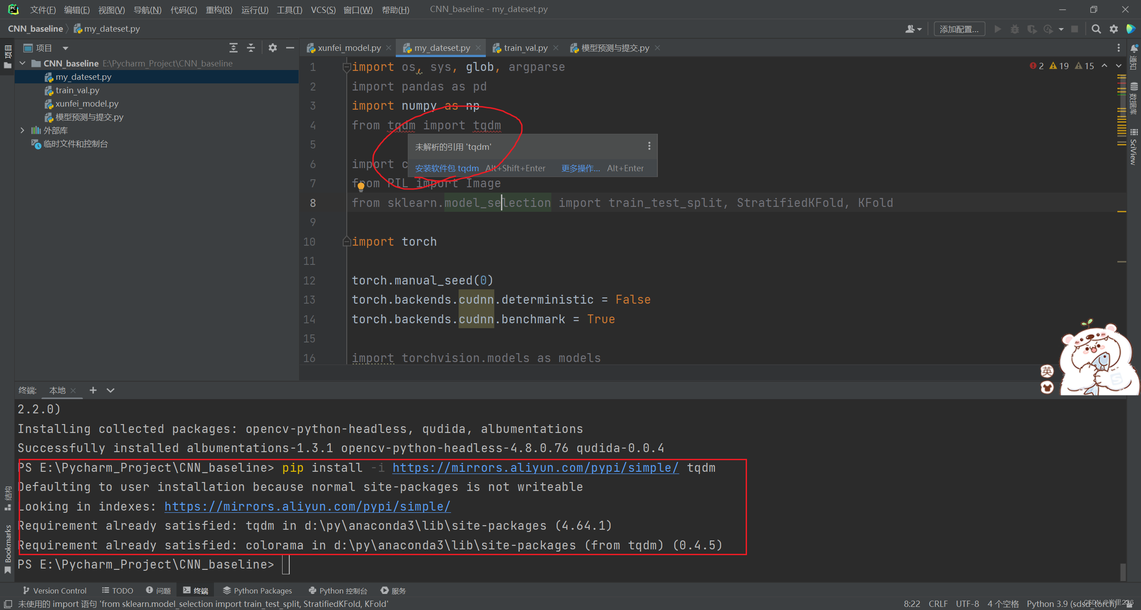
Task: Hide the project panel with minus icon
Action: [x=290, y=48]
